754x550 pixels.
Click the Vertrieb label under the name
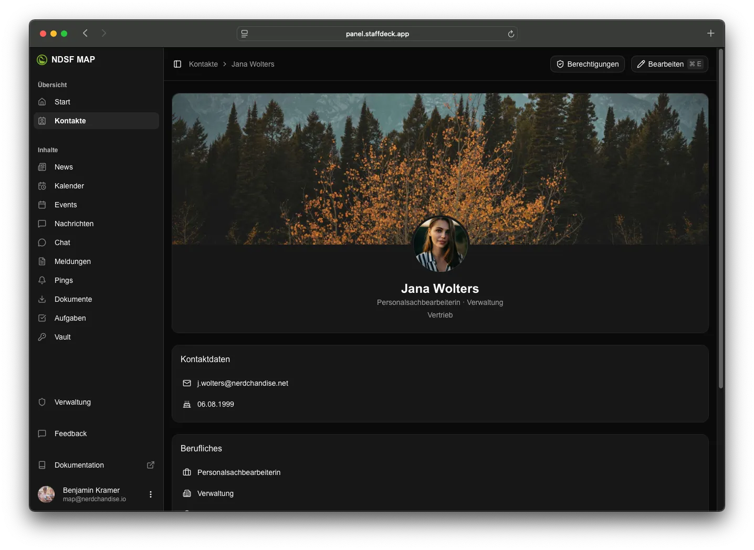[440, 315]
